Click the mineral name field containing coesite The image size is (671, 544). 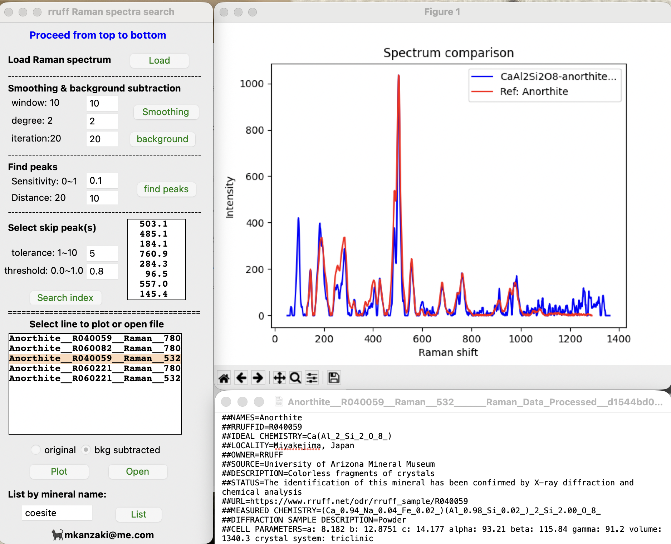pyautogui.click(x=57, y=513)
